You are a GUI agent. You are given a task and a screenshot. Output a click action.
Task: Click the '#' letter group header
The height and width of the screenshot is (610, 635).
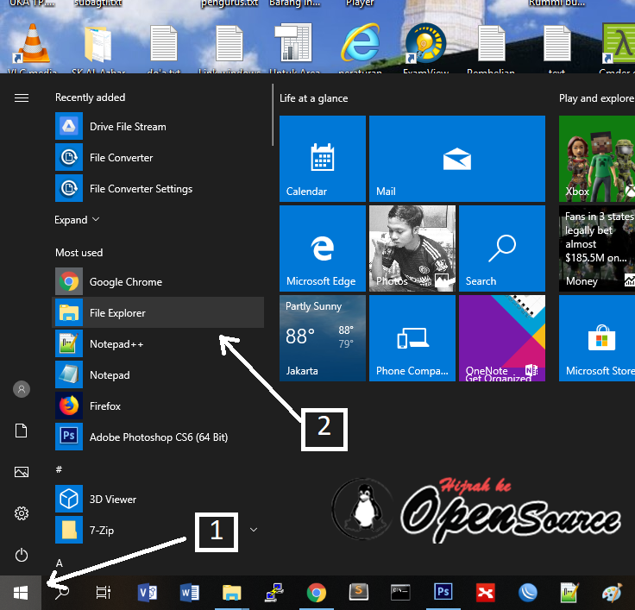click(59, 469)
